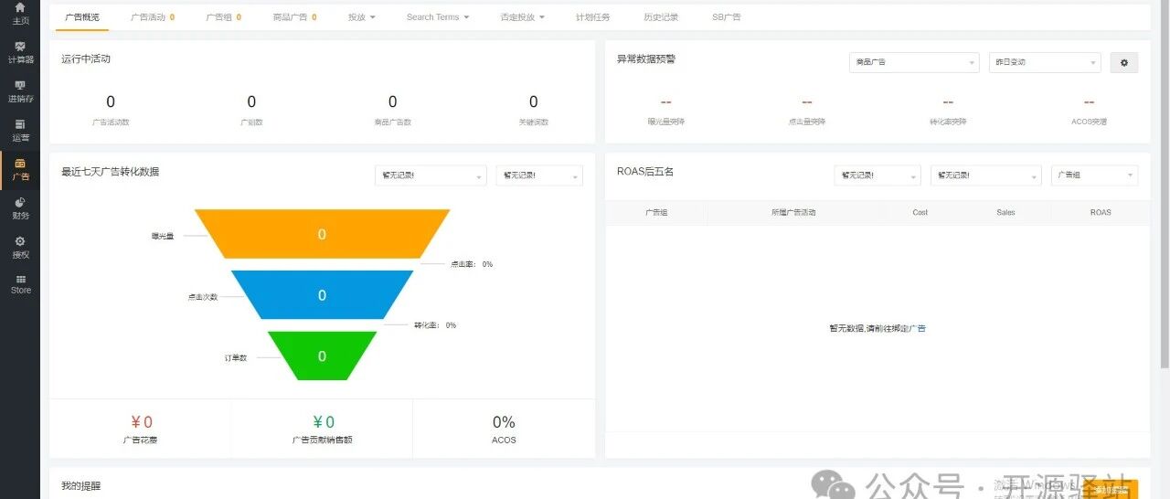
Task: Open the Search Terms tab menu
Action: click(x=437, y=17)
